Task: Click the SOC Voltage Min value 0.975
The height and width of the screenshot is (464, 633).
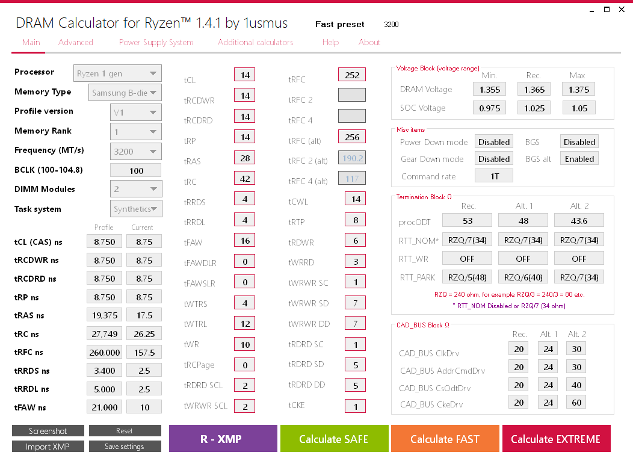Action: pos(489,108)
